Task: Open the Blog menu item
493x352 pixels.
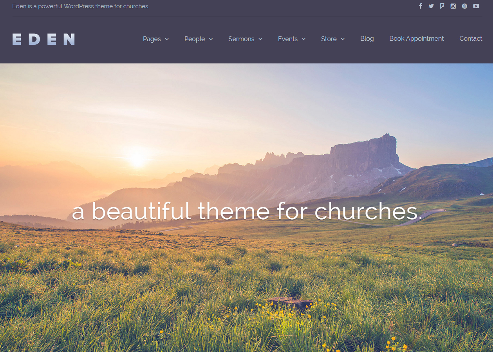Action: pos(367,38)
